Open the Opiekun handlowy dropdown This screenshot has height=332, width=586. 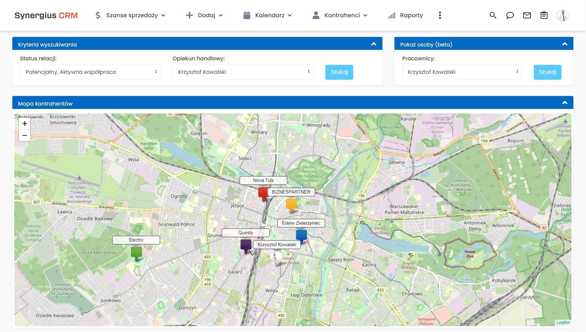[243, 72]
